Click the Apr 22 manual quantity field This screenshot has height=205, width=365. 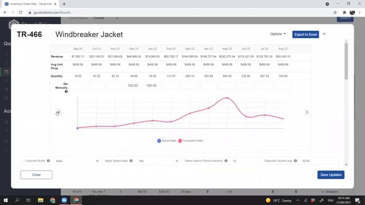[x=208, y=85]
